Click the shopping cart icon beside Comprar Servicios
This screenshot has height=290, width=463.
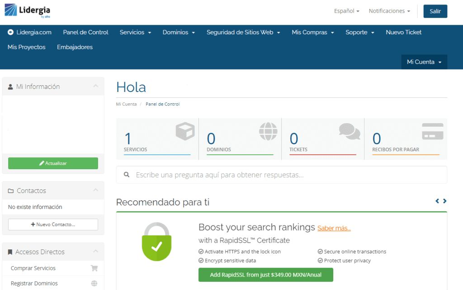point(94,268)
